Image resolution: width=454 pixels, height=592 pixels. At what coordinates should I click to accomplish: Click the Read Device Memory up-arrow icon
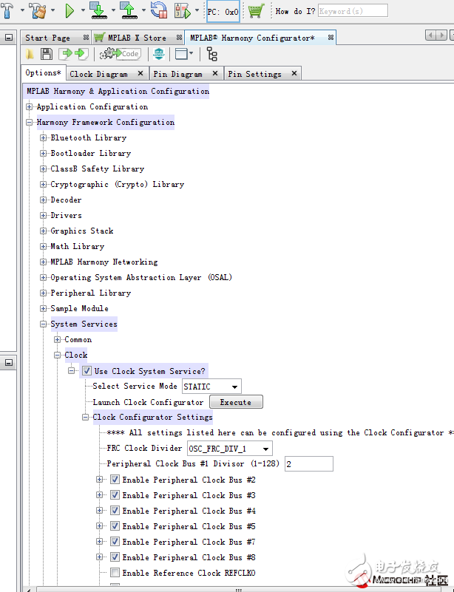(127, 11)
